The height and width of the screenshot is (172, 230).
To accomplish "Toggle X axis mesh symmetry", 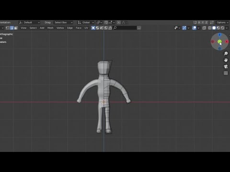I will click(x=199, y=22).
